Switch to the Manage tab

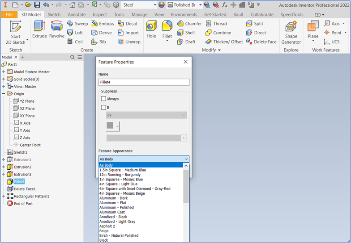pyautogui.click(x=140, y=14)
